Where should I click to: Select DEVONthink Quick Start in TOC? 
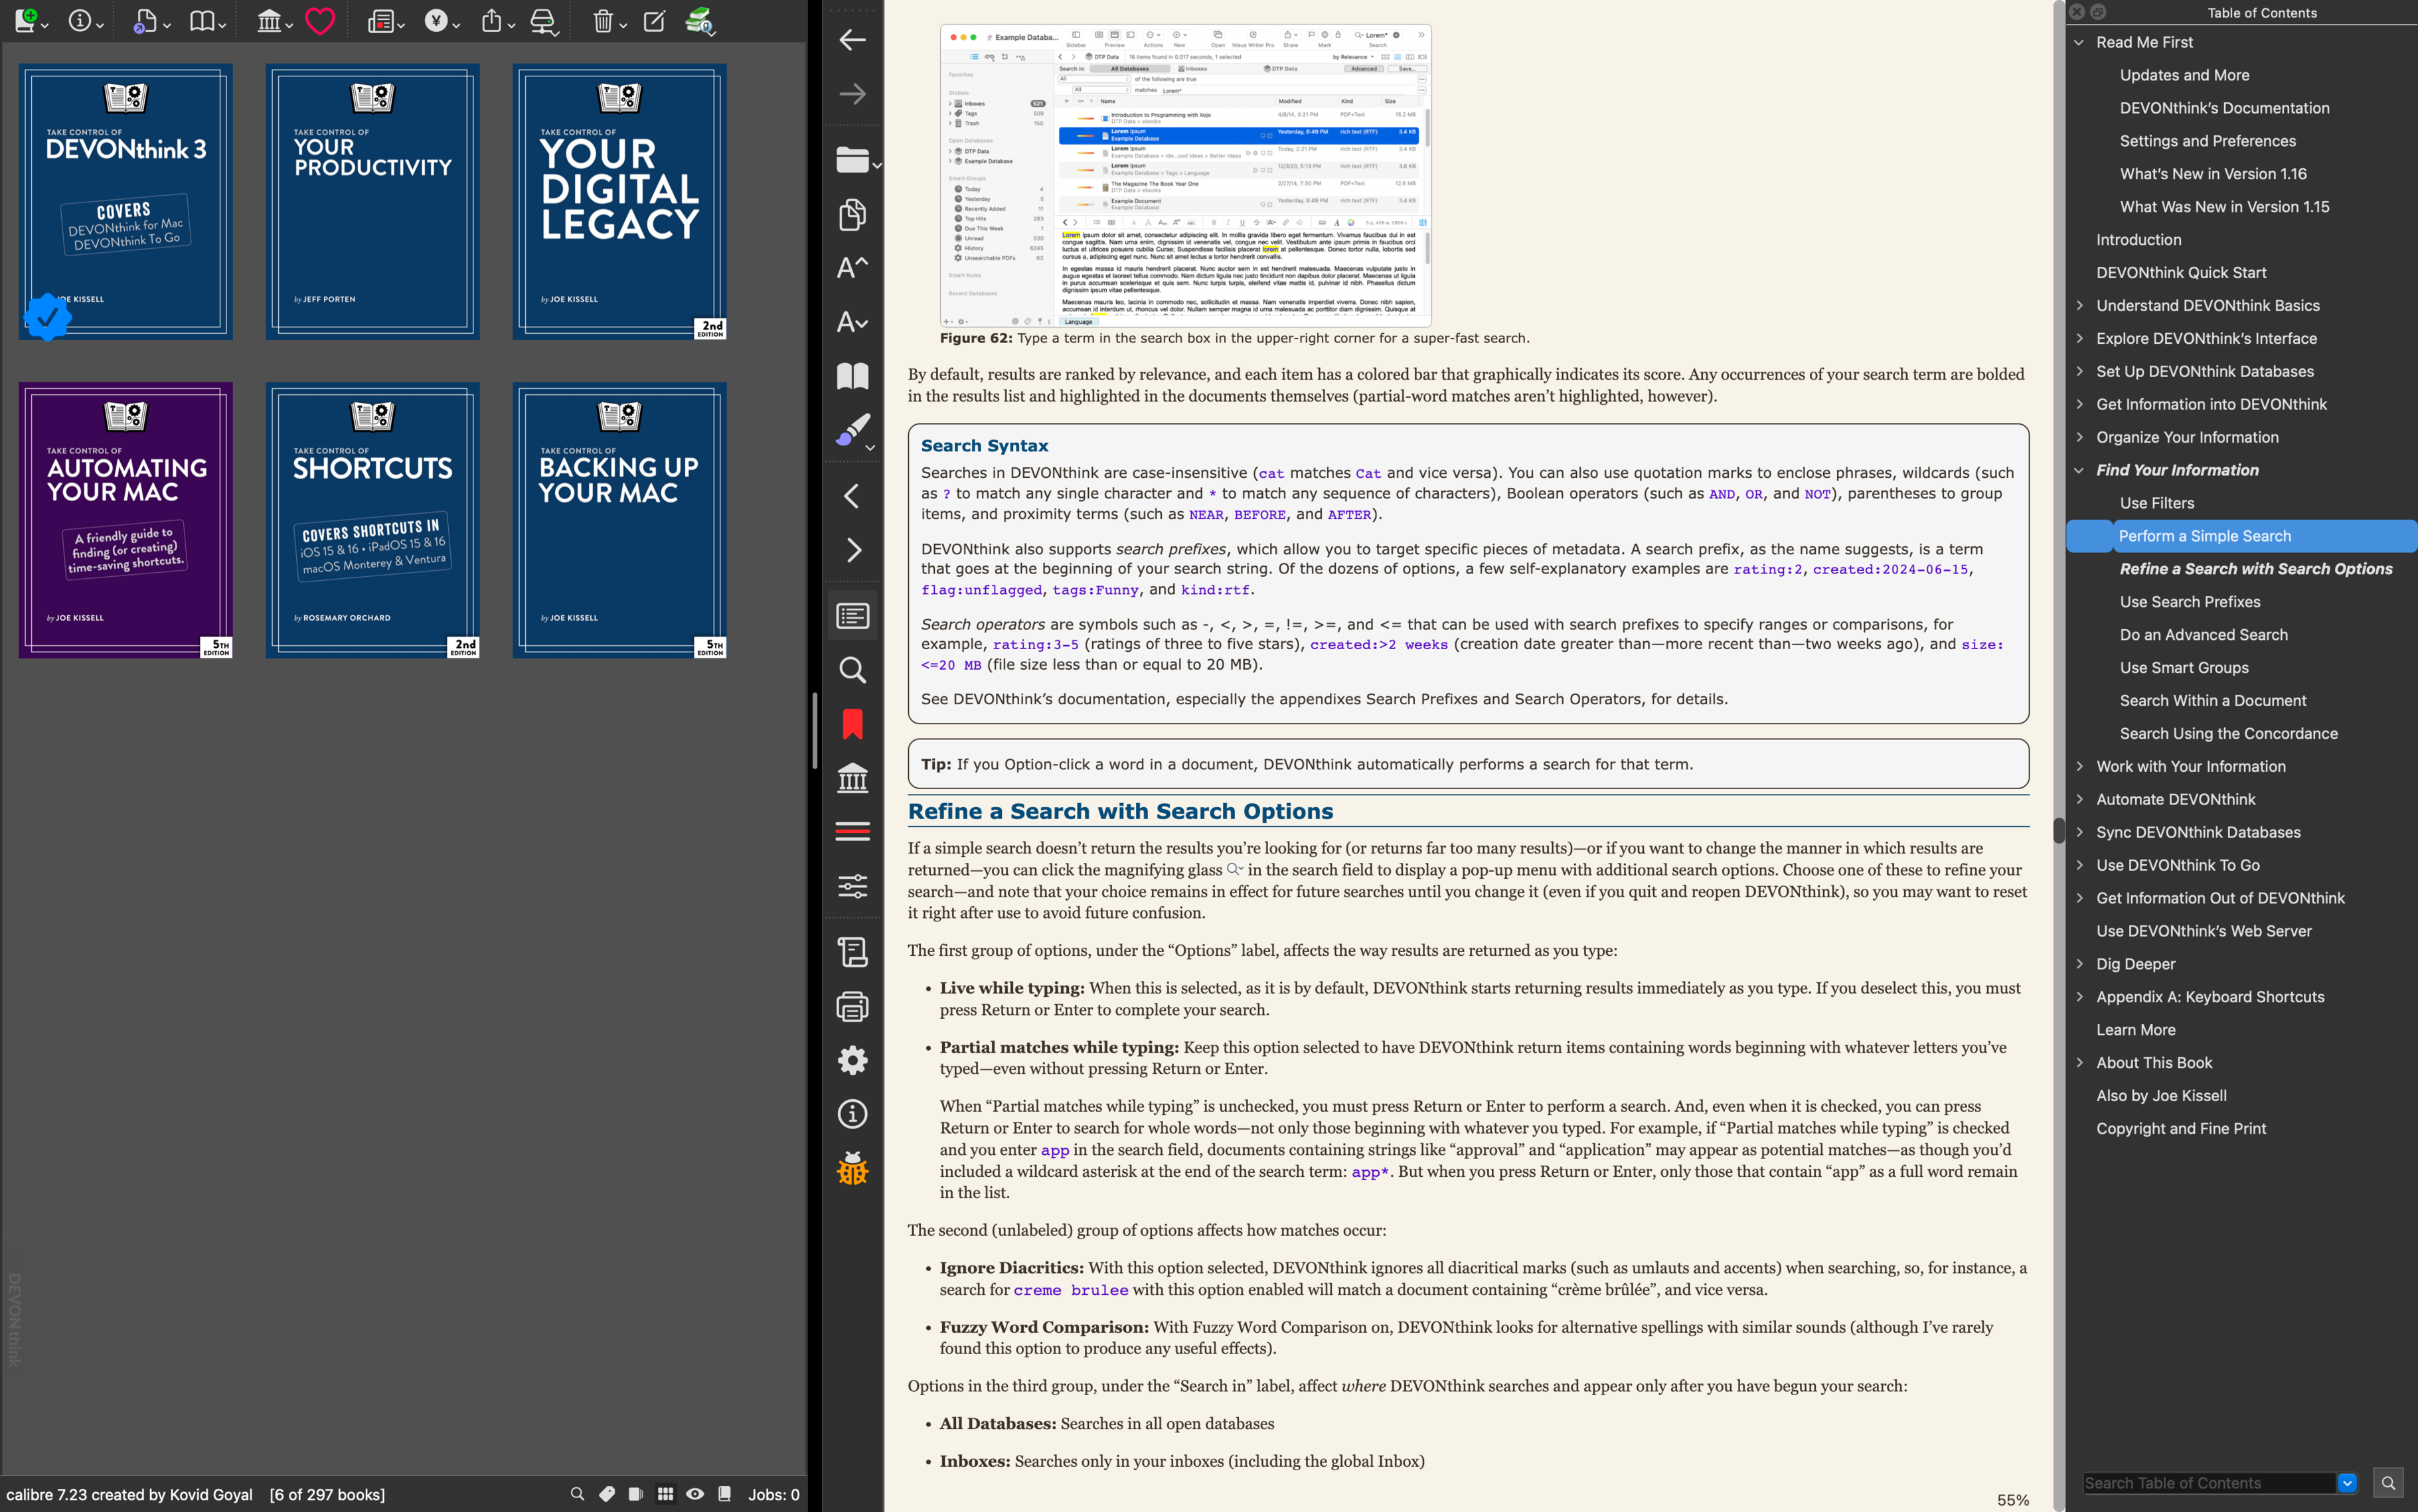point(2181,272)
